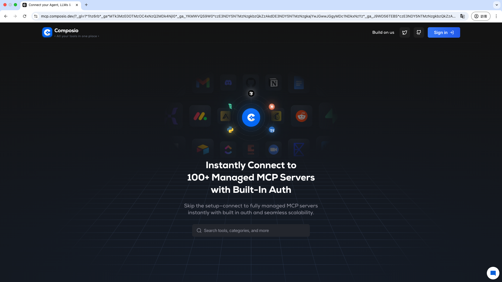The width and height of the screenshot is (502, 282).
Task: Click the Python language icon
Action: tap(230, 130)
